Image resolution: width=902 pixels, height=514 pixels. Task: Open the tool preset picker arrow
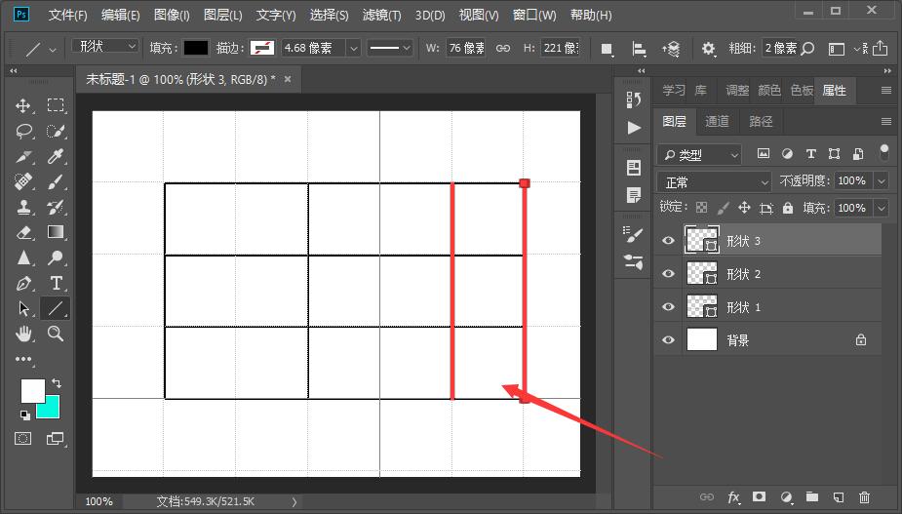(53, 50)
